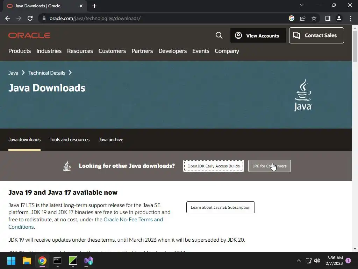Open the terminal taskbar icon
Screen dimensions: 358x269
click(x=58, y=261)
